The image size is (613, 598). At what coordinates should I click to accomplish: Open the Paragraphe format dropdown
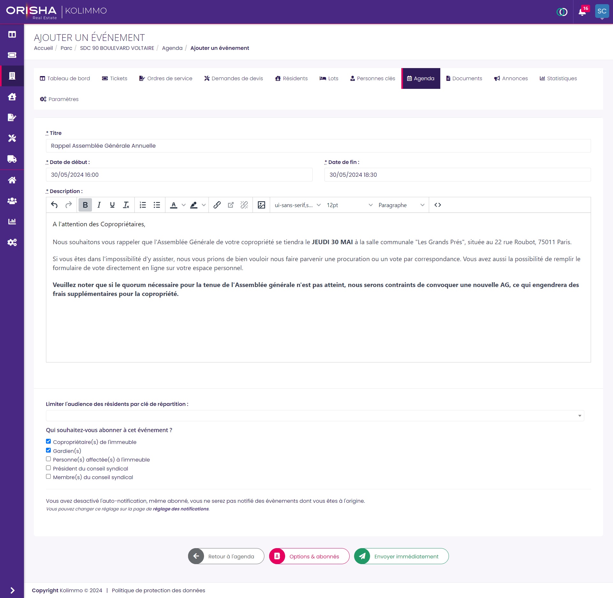[401, 205]
